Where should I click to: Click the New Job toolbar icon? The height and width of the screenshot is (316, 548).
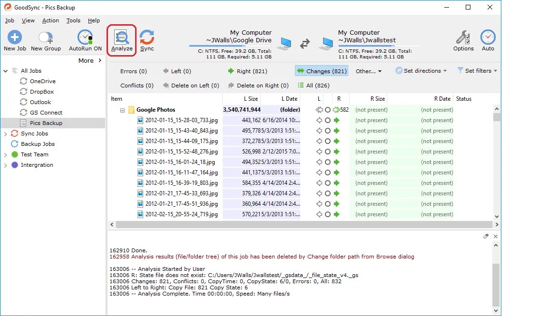point(15,38)
